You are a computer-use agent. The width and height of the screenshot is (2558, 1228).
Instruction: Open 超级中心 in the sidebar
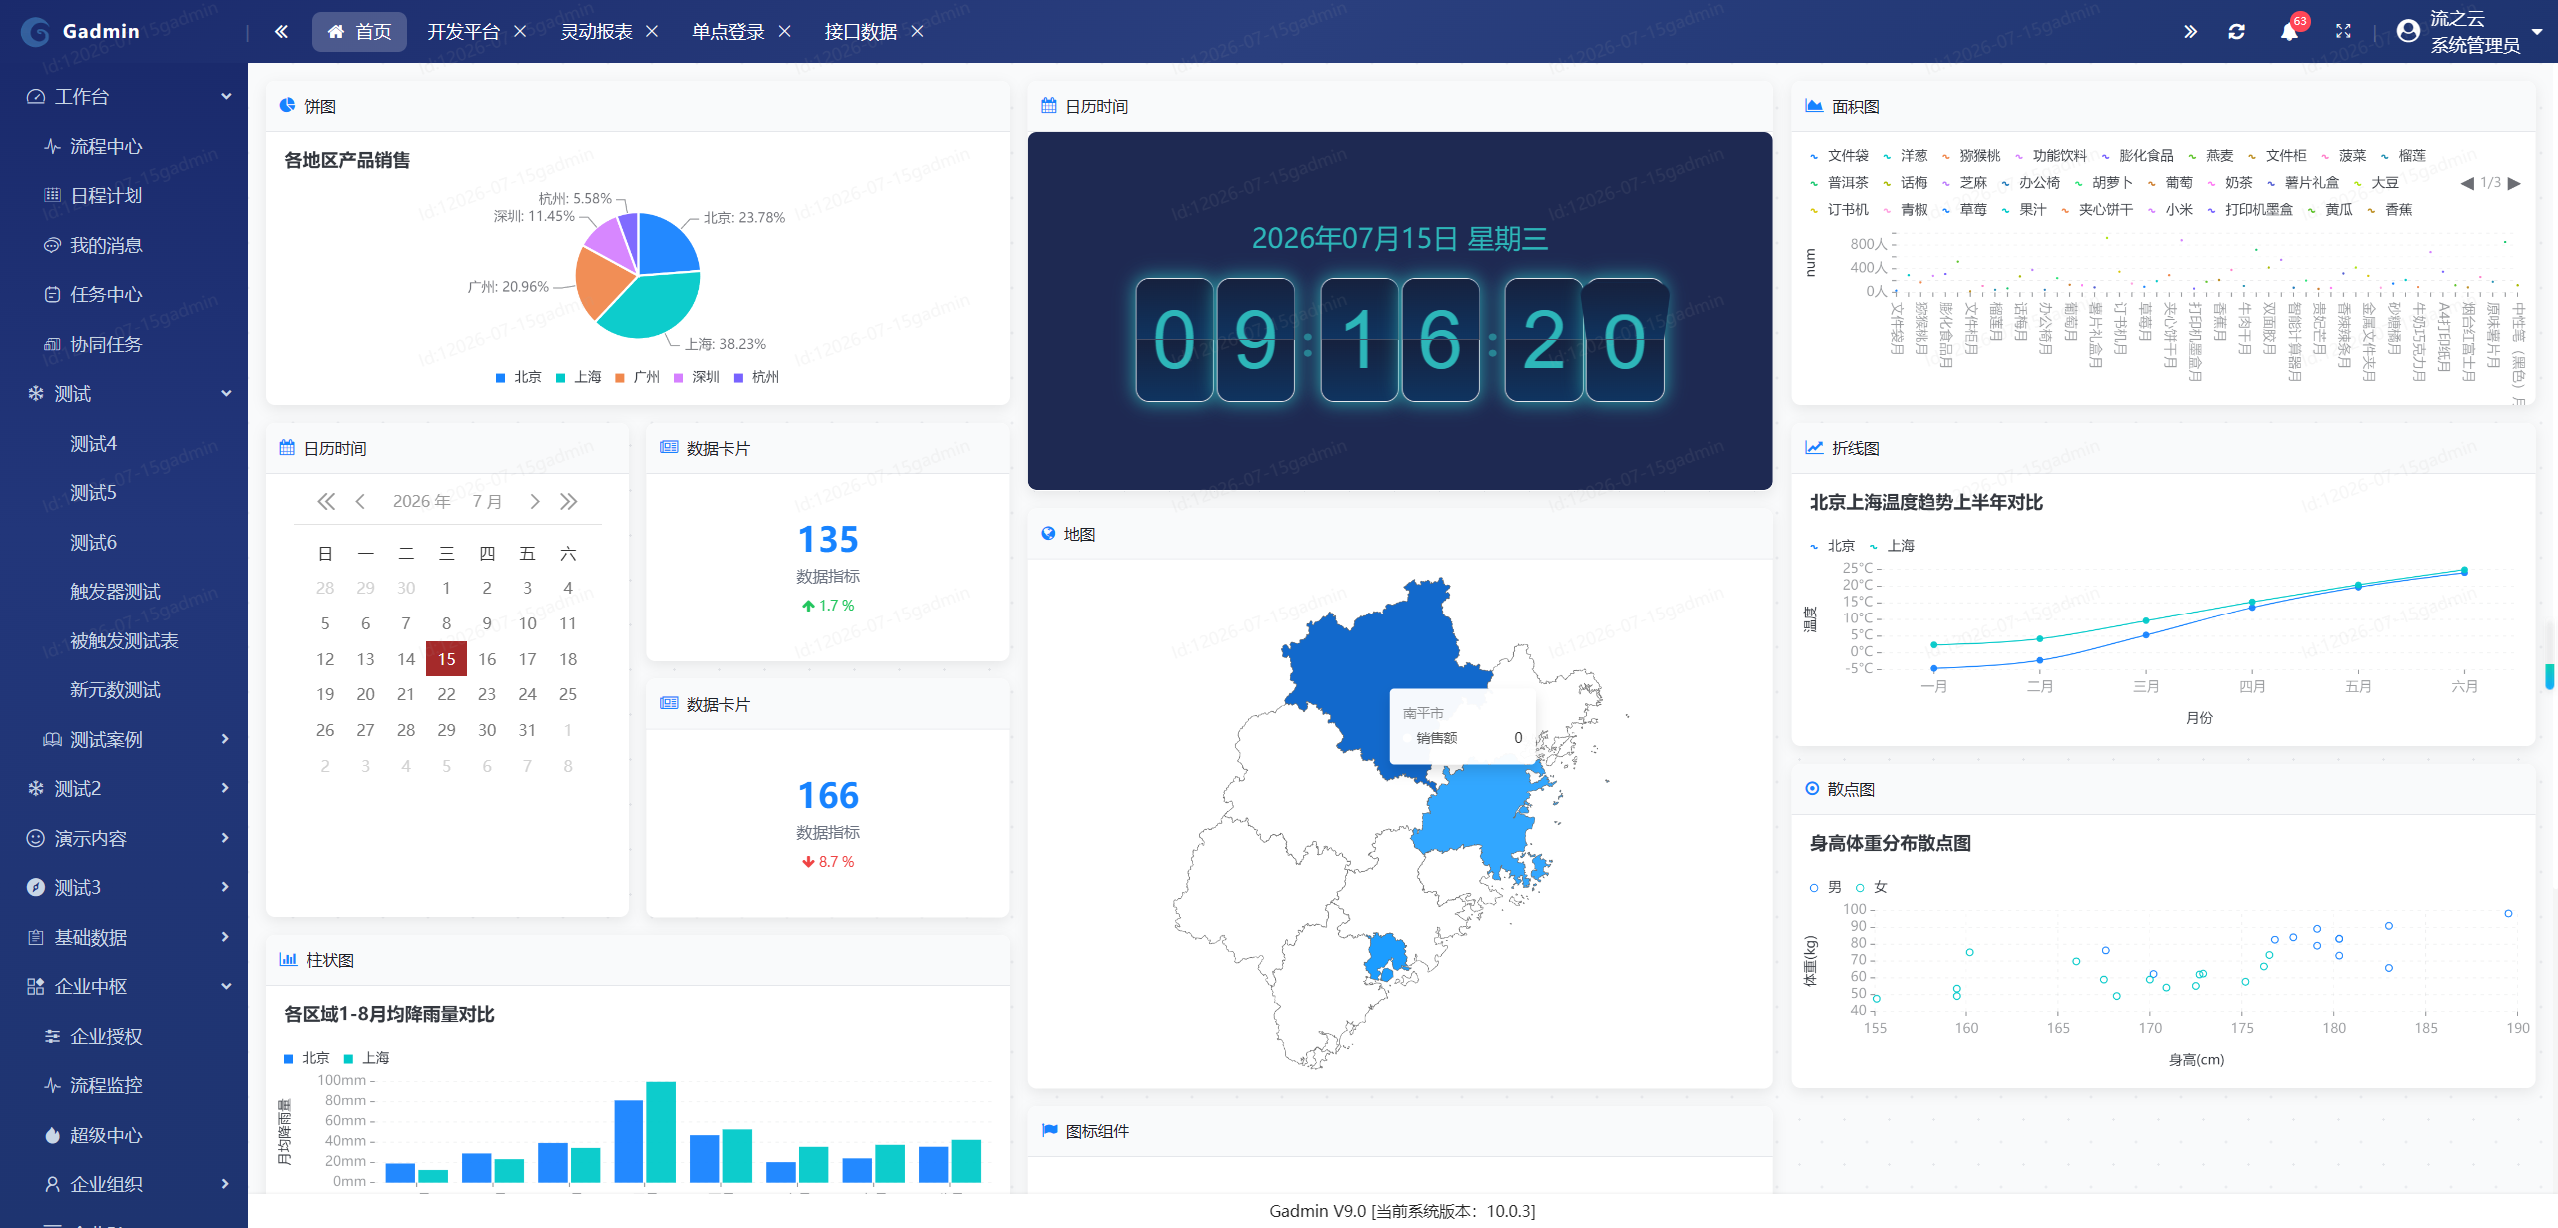(106, 1135)
